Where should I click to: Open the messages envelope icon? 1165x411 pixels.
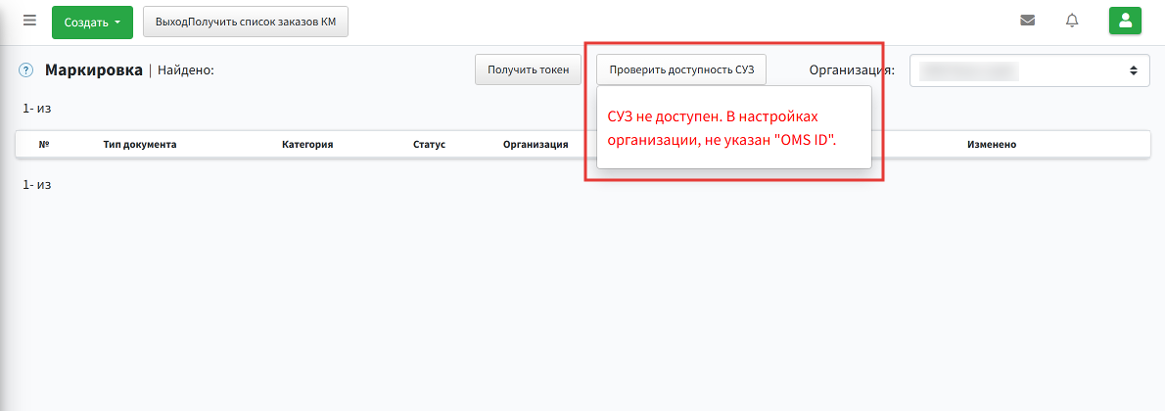click(1028, 21)
